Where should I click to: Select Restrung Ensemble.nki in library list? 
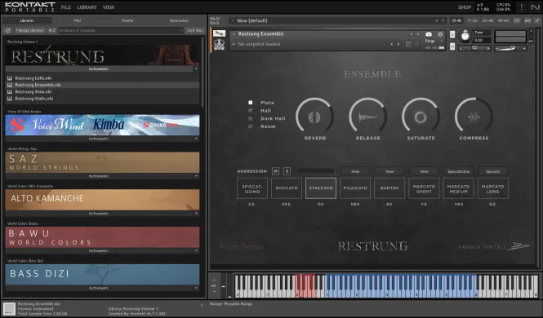coord(103,85)
